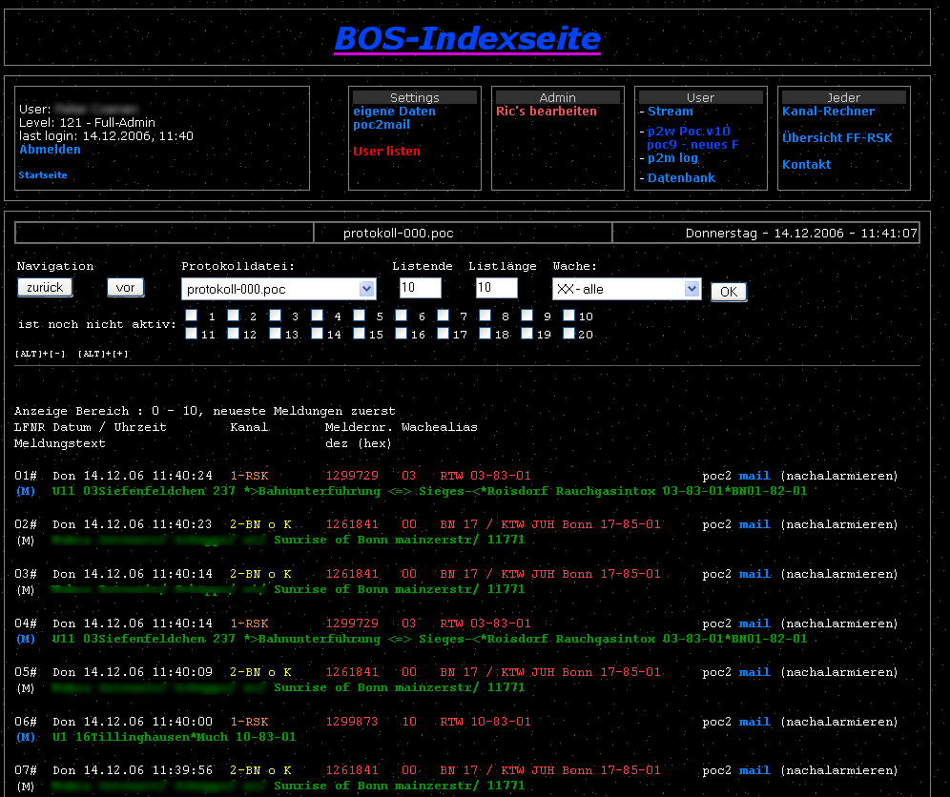Click the Ric's bearbeiten admin link
Viewport: 950px width, 797px height.
pyautogui.click(x=547, y=112)
